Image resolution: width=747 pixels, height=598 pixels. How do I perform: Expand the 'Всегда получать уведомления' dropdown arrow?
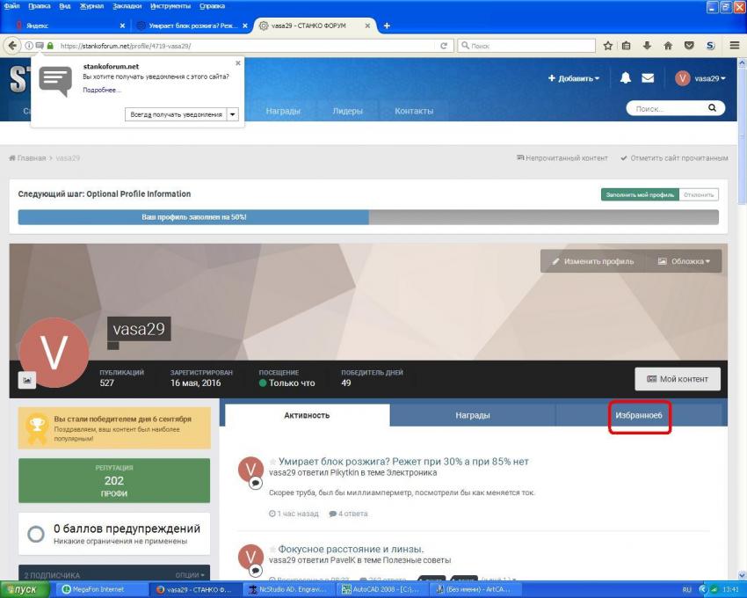pos(233,114)
